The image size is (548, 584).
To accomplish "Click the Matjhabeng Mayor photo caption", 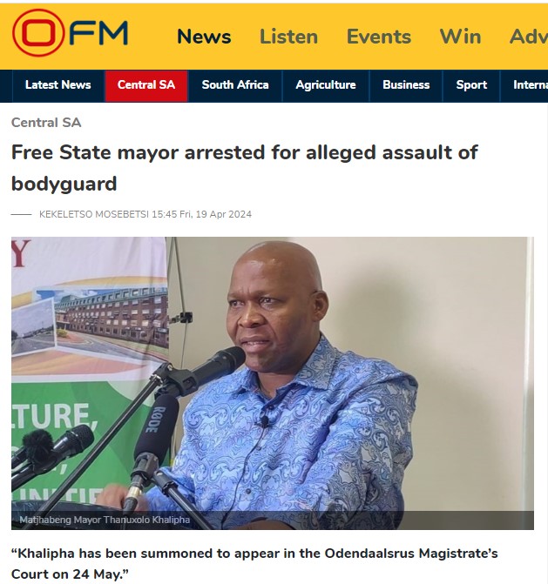I will [105, 520].
